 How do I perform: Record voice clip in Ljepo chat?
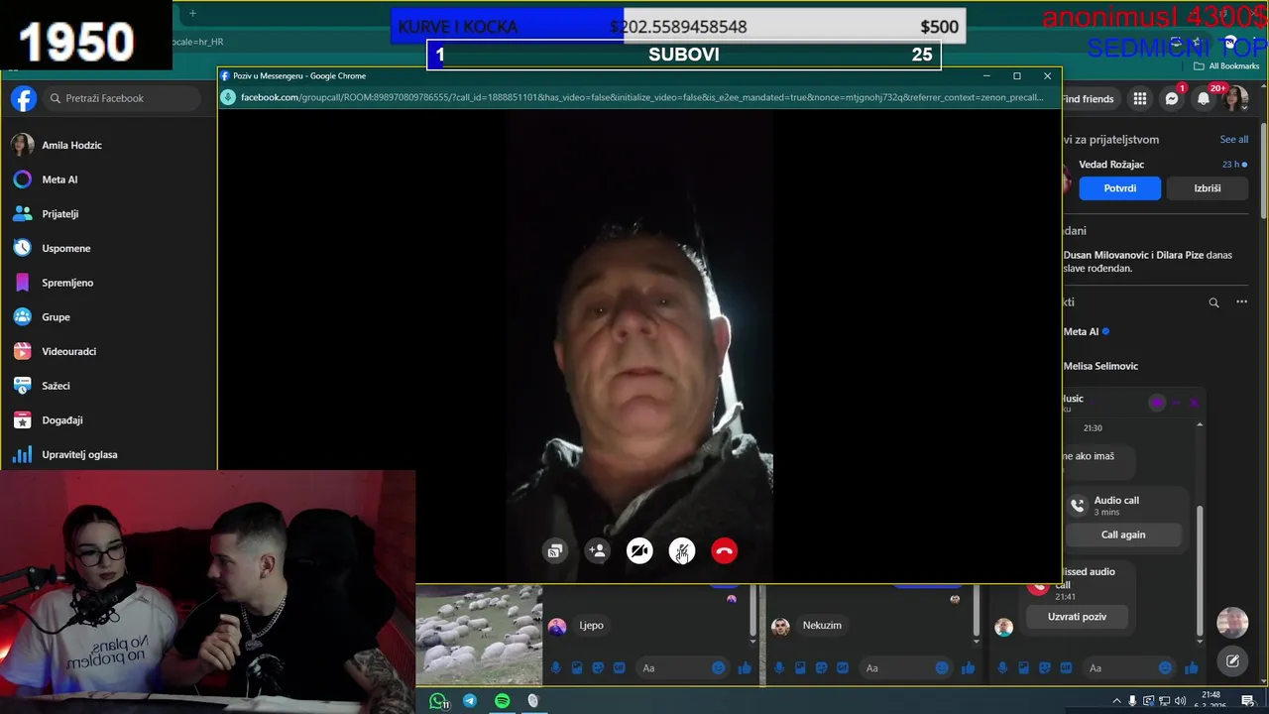[x=555, y=668]
